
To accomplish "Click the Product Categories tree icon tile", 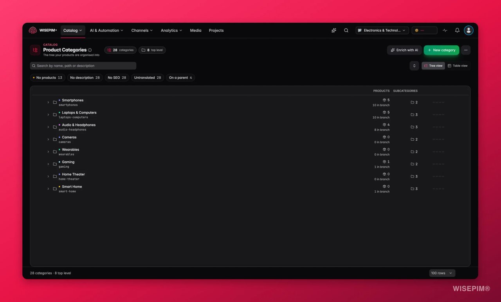I will 35,50.
